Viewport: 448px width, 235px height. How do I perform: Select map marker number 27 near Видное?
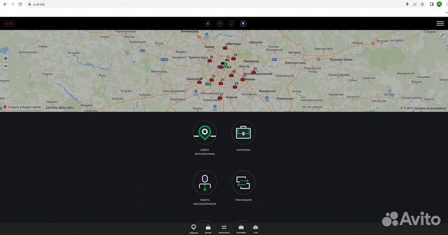[220, 98]
